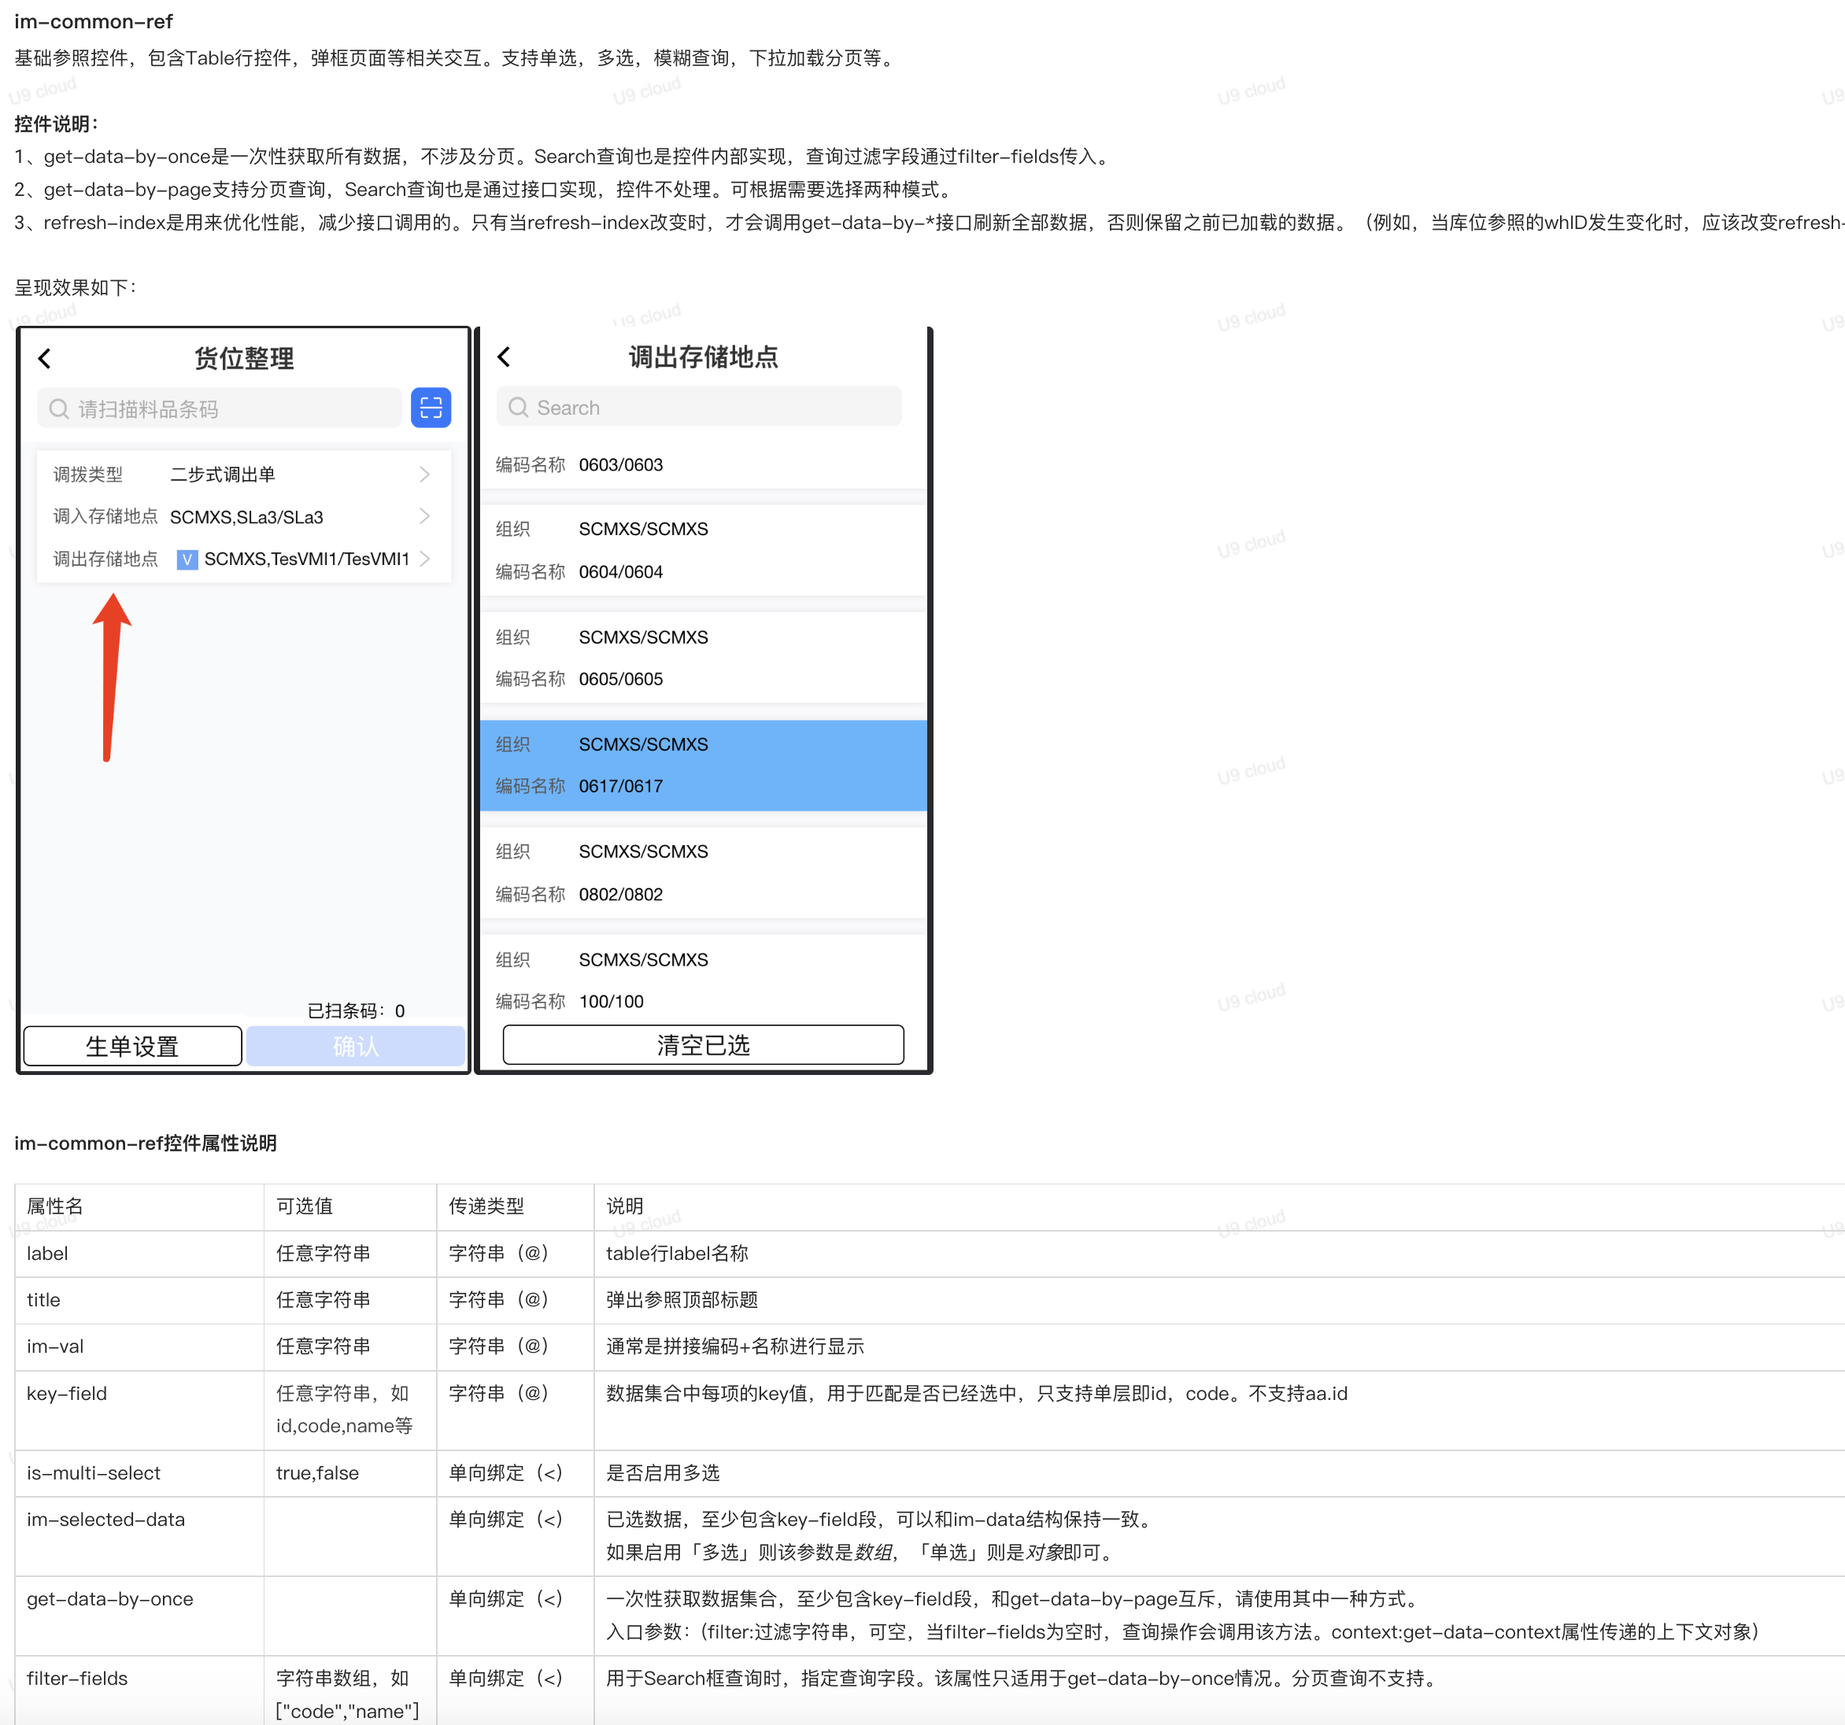Click magnifier icon in 请扫描料品条码 field
Screen dimensions: 1845x1725
tap(59, 409)
